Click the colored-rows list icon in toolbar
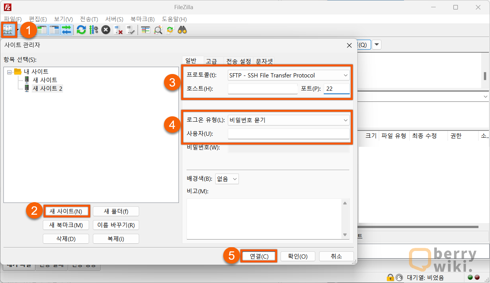This screenshot has height=283, width=490. point(145,30)
